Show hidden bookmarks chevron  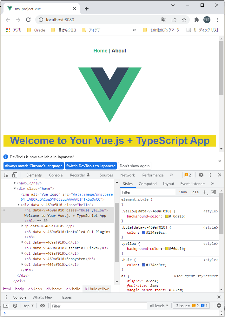coord(134,30)
